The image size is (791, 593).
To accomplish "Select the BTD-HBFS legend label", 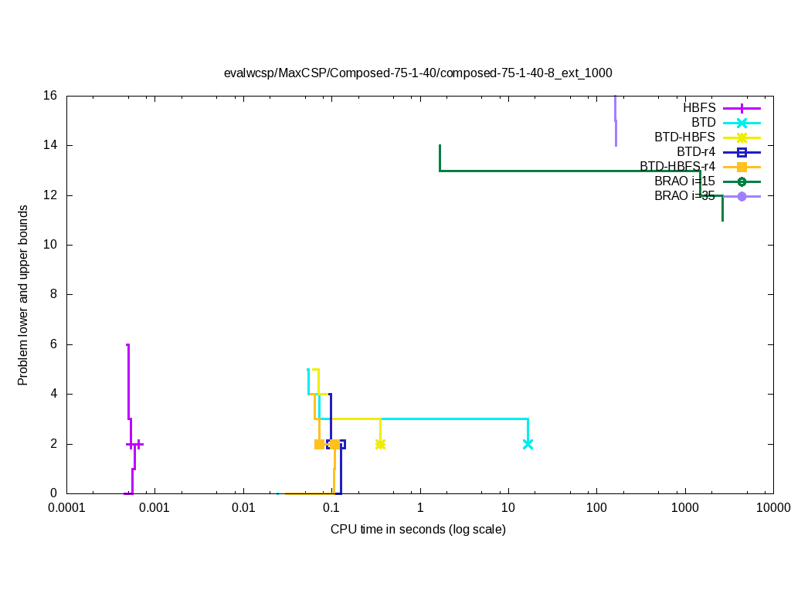I will click(x=684, y=137).
